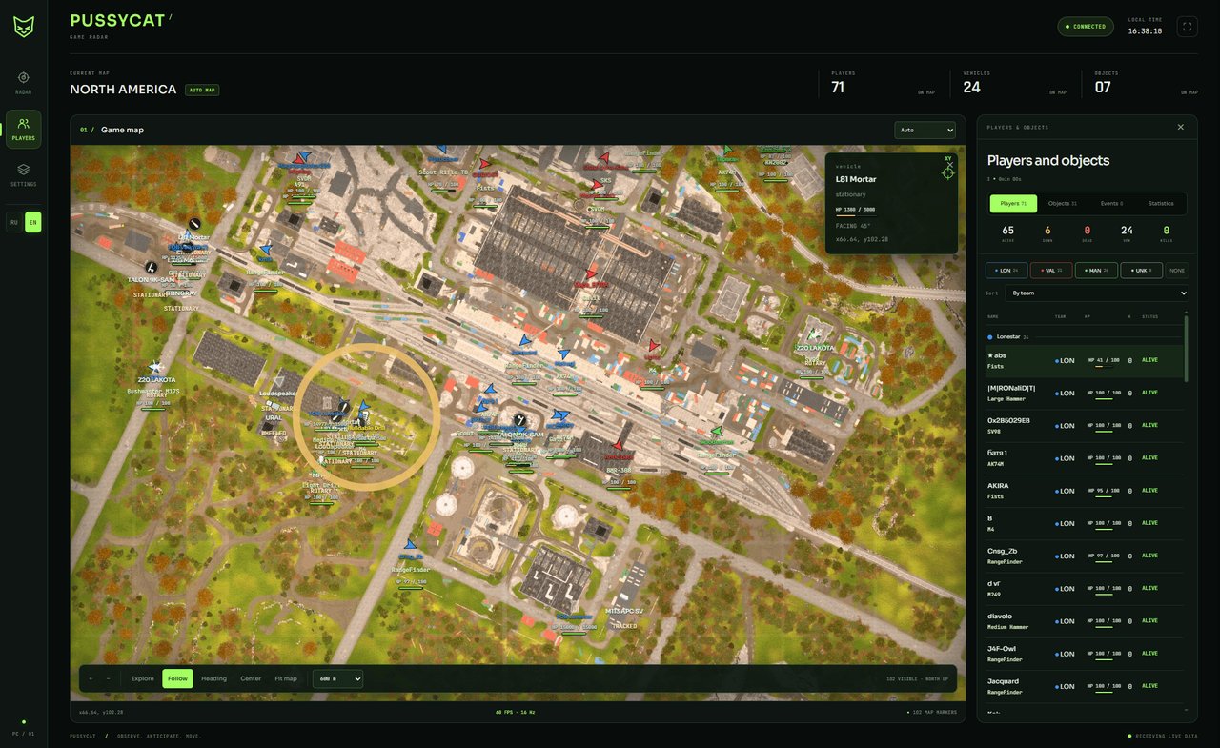Screen dimensions: 1220x748
Task: Switch interface language to RU
Action: (14, 222)
